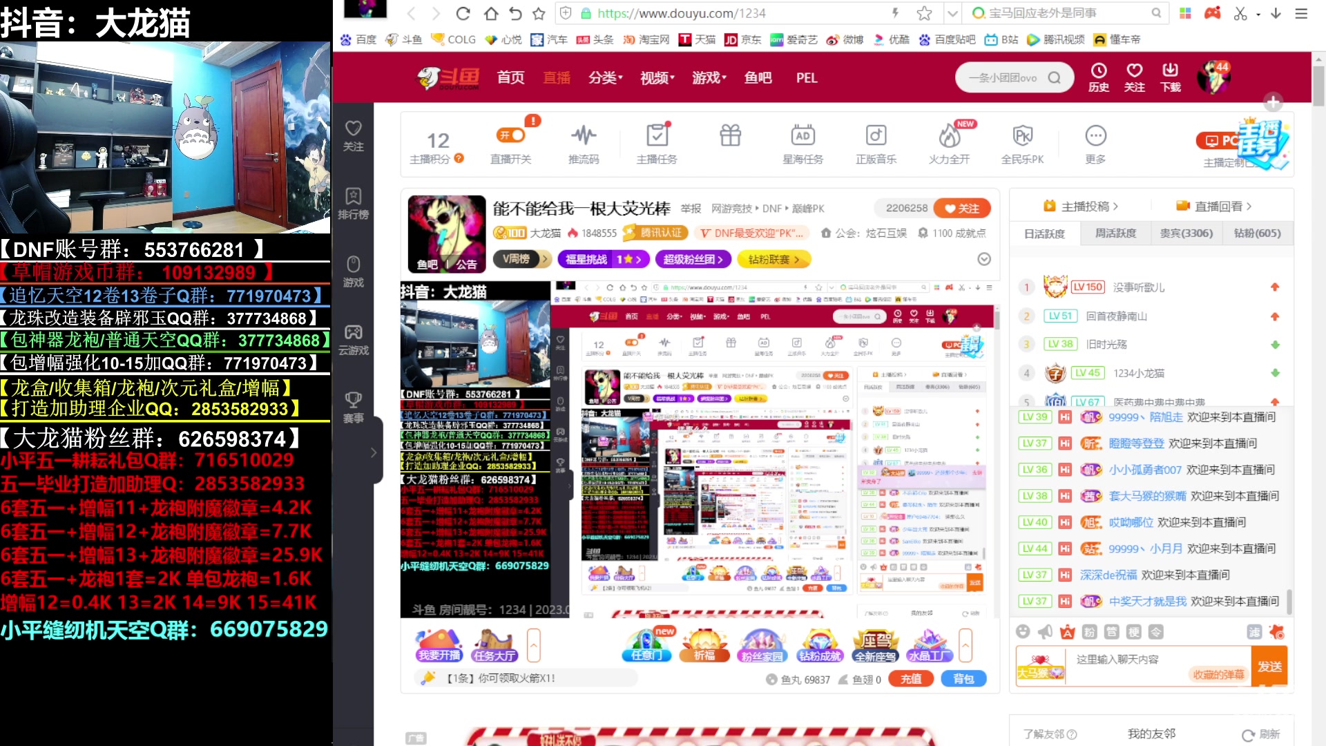Viewport: 1326px width, 746px height.
Task: Expand the 游戏 nav dropdown
Action: click(x=709, y=77)
